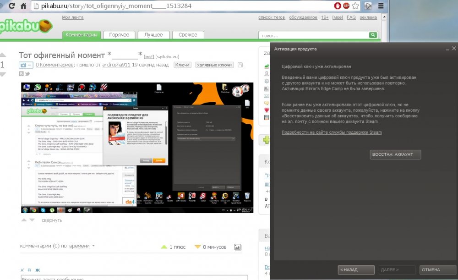The width and height of the screenshot is (458, 280).
Task: Click the green search magnifier button
Action: (x=373, y=35)
